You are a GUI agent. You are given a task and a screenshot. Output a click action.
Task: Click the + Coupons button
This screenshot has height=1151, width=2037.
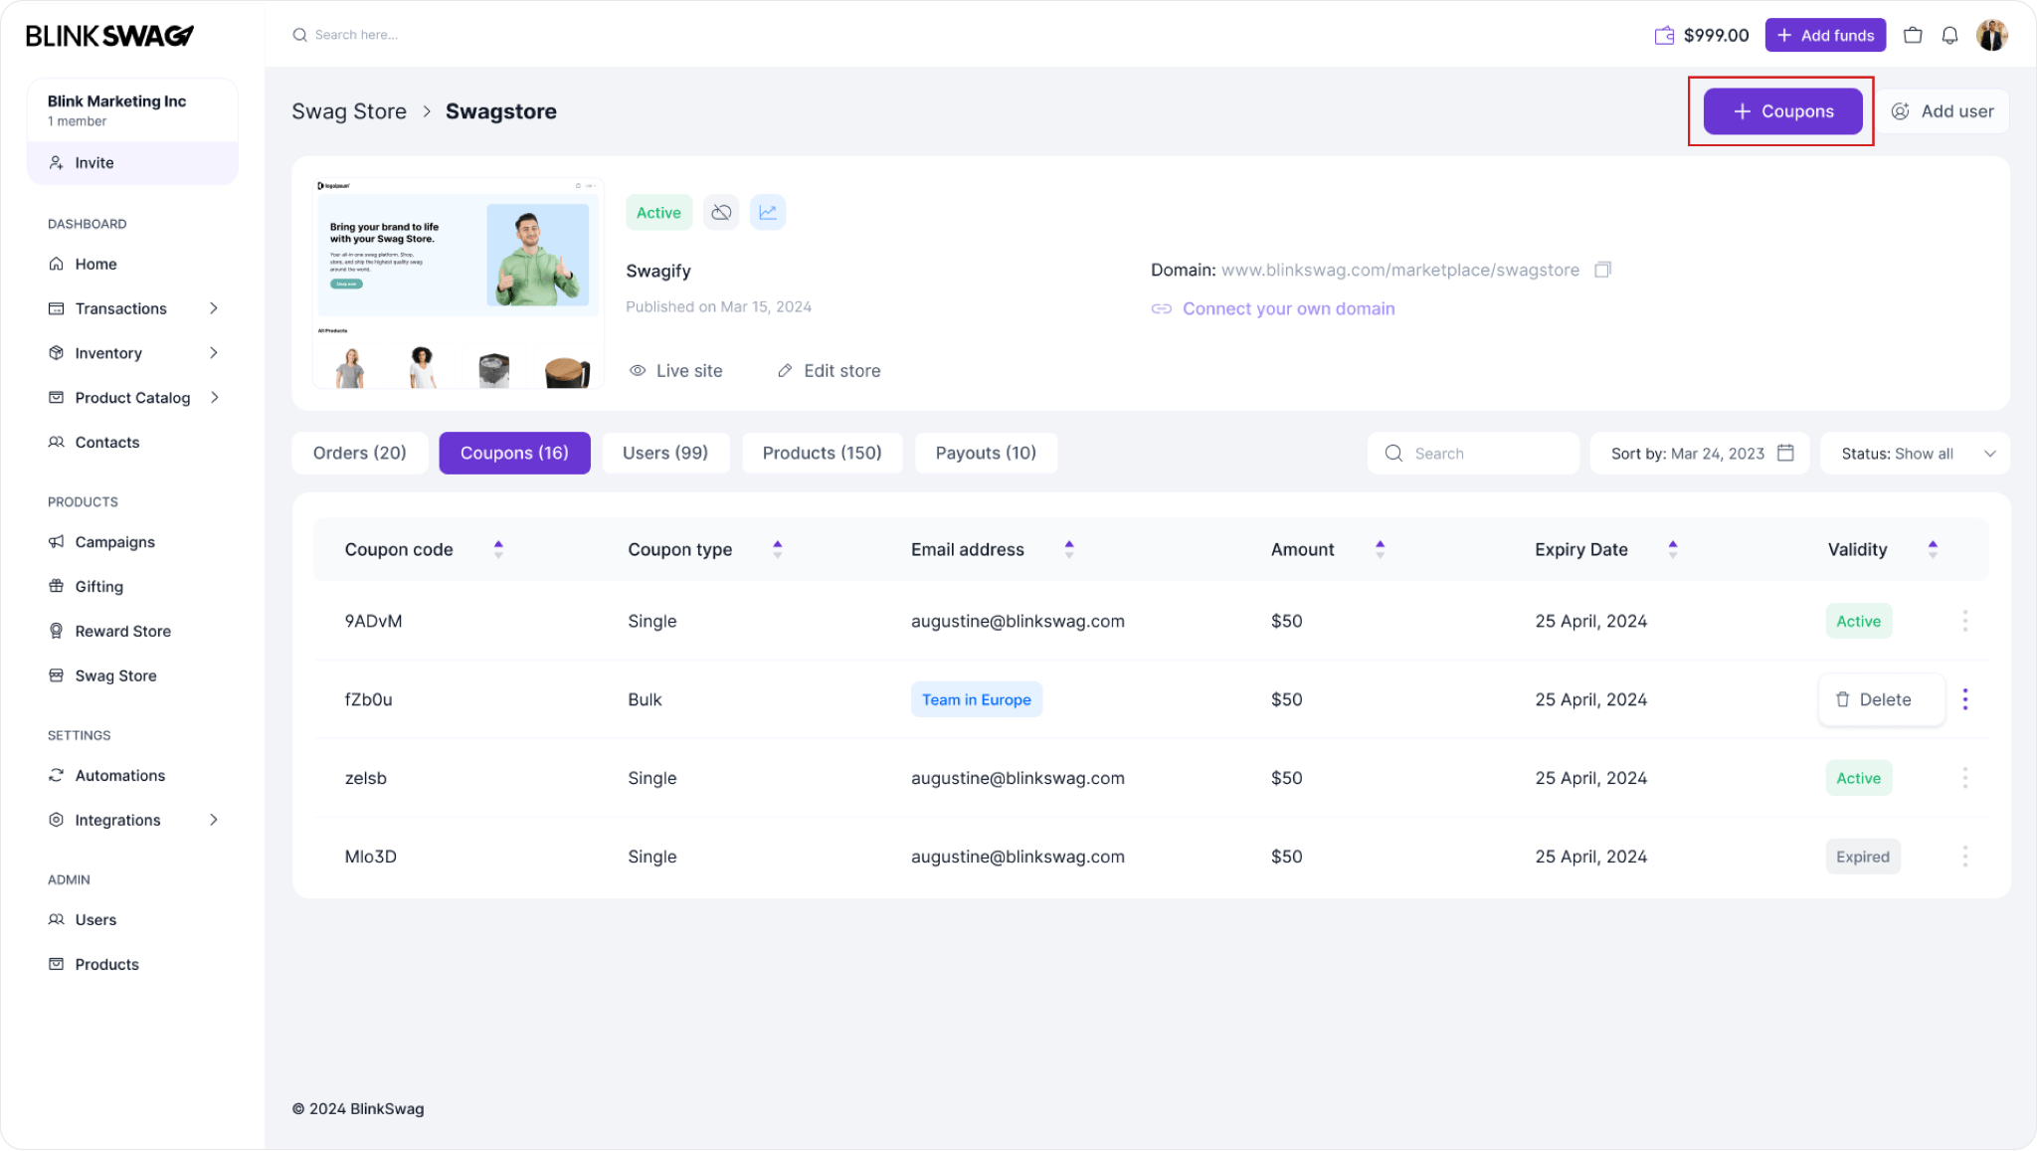pyautogui.click(x=1782, y=111)
